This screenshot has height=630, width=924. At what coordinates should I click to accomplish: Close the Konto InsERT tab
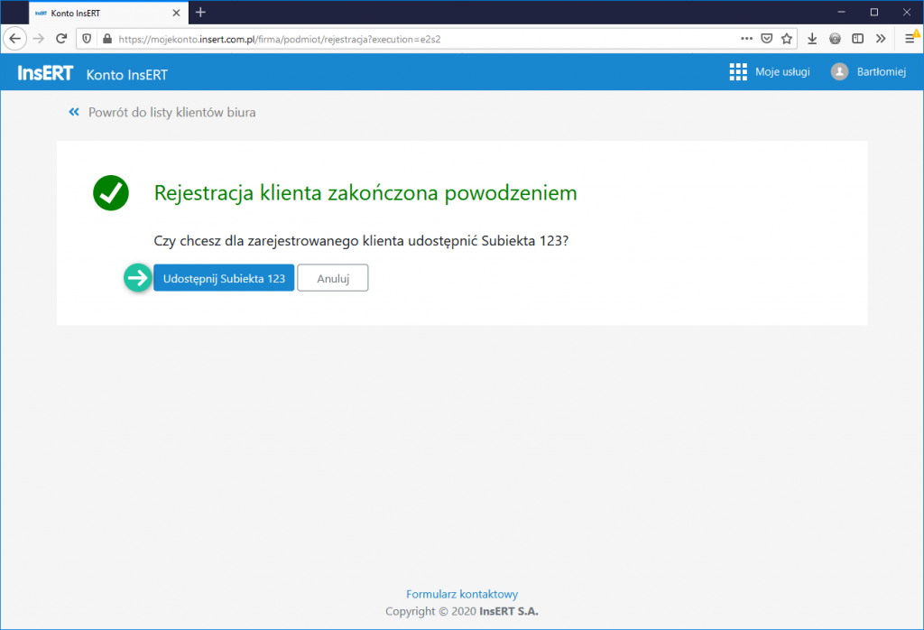pyautogui.click(x=176, y=13)
